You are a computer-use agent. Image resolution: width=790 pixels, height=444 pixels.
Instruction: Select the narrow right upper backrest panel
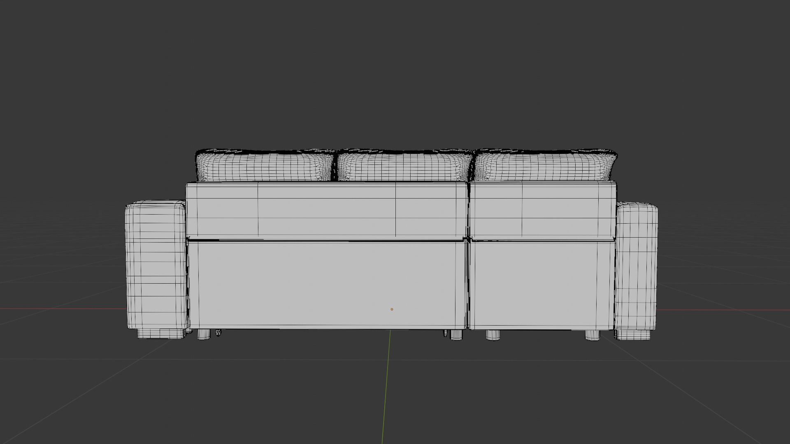(543, 210)
